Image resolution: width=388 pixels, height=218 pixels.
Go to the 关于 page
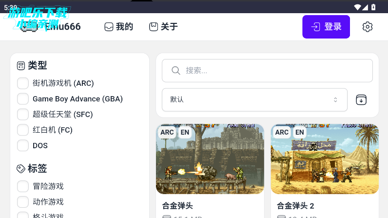coord(163,27)
